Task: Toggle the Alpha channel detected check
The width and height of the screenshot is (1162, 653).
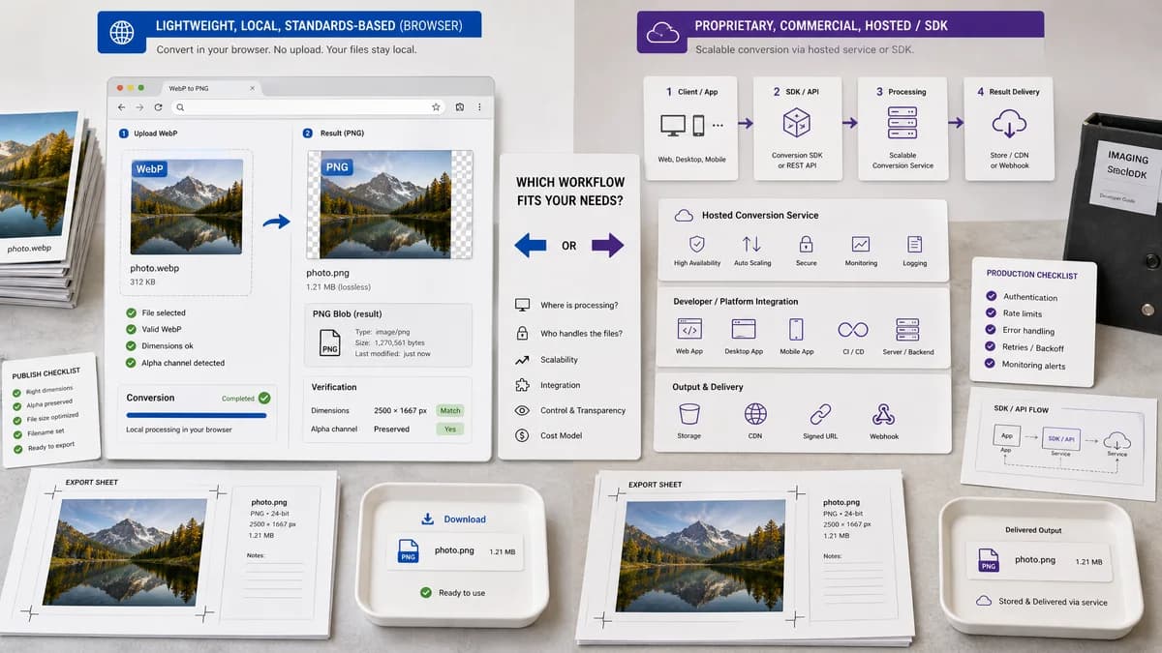Action: tap(131, 363)
